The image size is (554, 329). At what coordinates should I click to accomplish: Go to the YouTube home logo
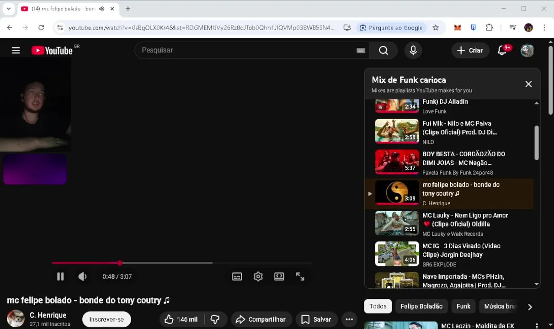(52, 50)
